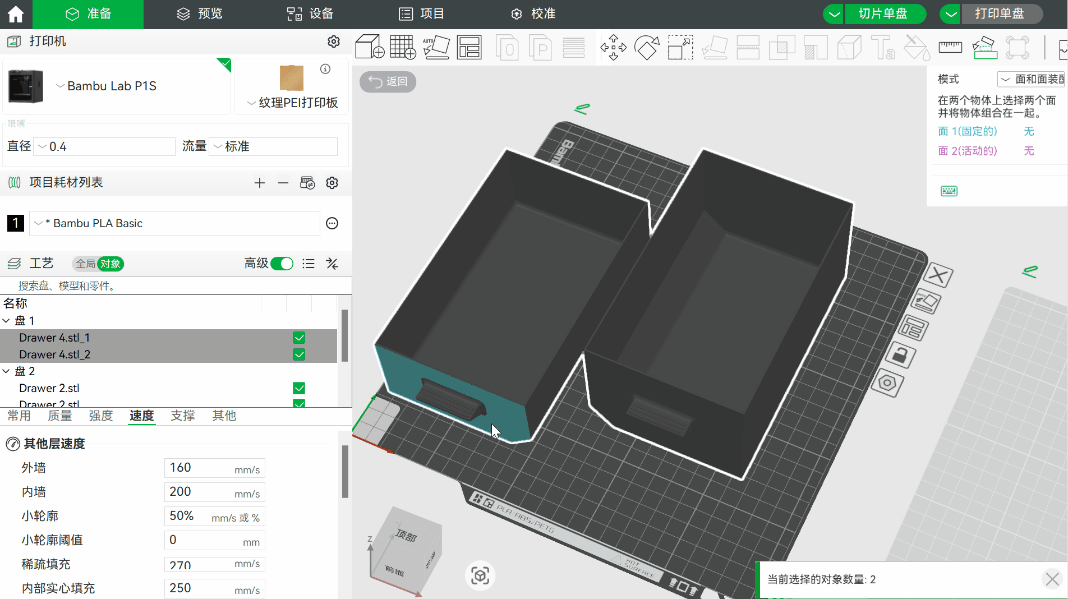Image resolution: width=1068 pixels, height=599 pixels.
Task: Click the Home icon
Action: 16,14
